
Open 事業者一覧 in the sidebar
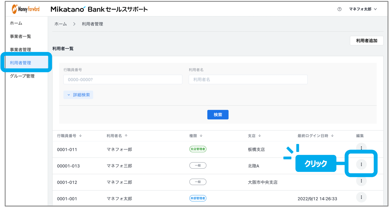coord(21,36)
